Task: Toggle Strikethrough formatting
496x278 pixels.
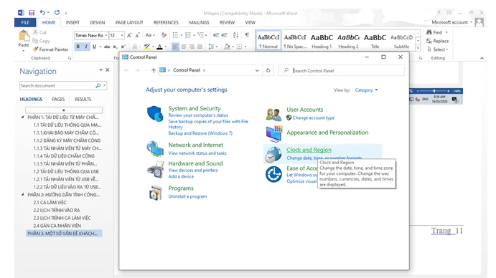Action: click(107, 47)
